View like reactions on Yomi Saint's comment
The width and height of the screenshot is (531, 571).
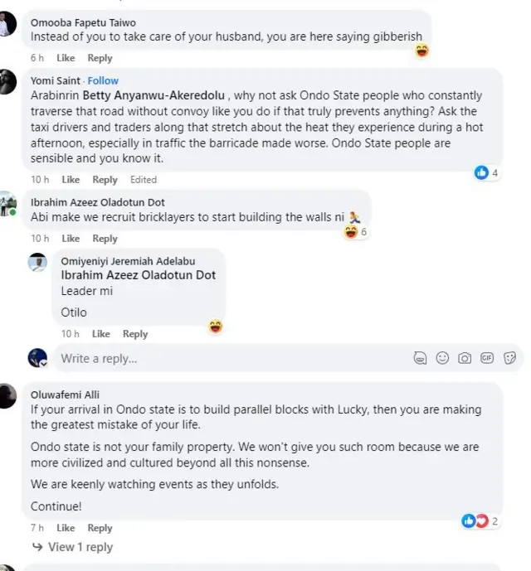pos(486,172)
